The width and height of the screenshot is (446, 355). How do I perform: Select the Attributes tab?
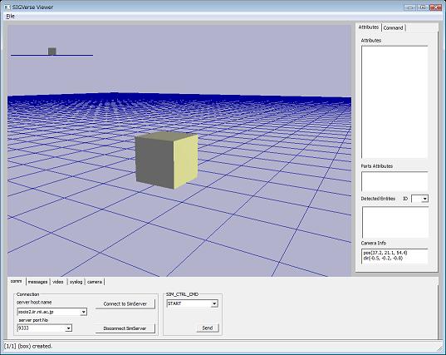(x=369, y=27)
